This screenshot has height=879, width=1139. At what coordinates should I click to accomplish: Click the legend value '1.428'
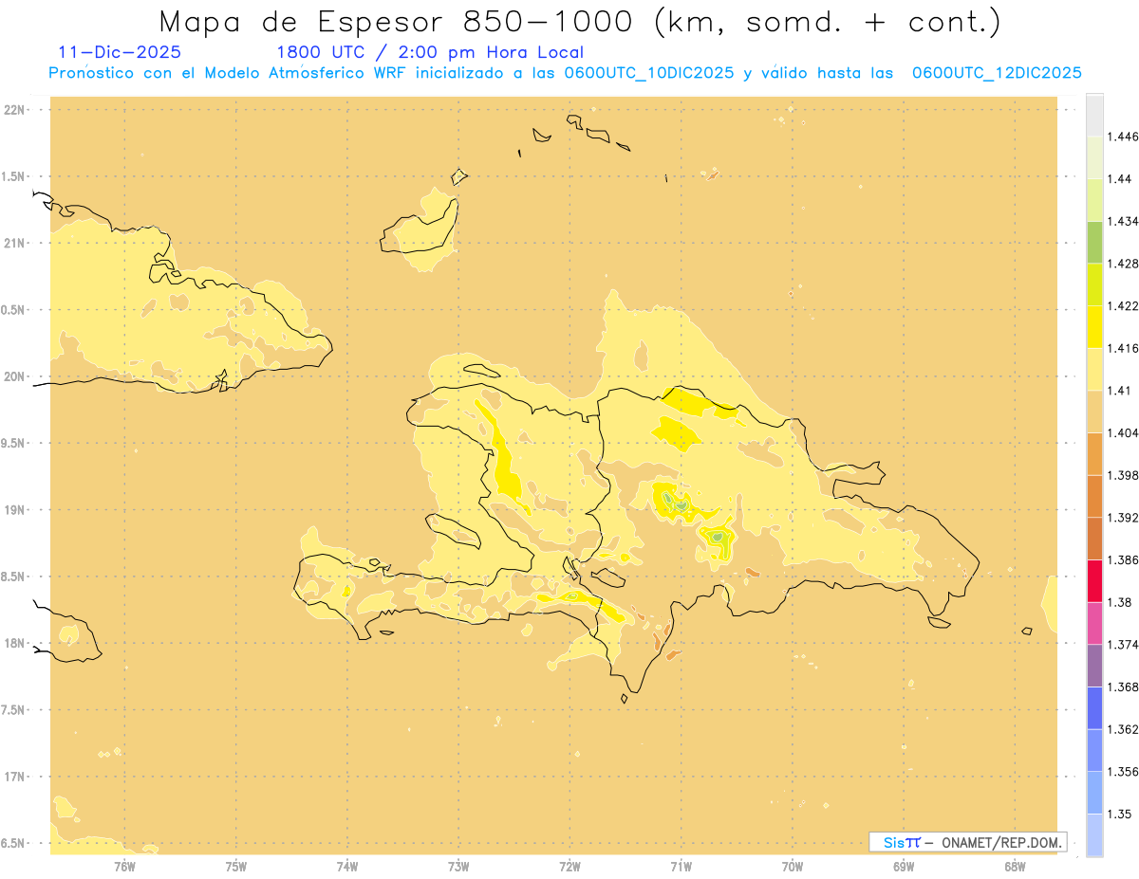(1123, 264)
